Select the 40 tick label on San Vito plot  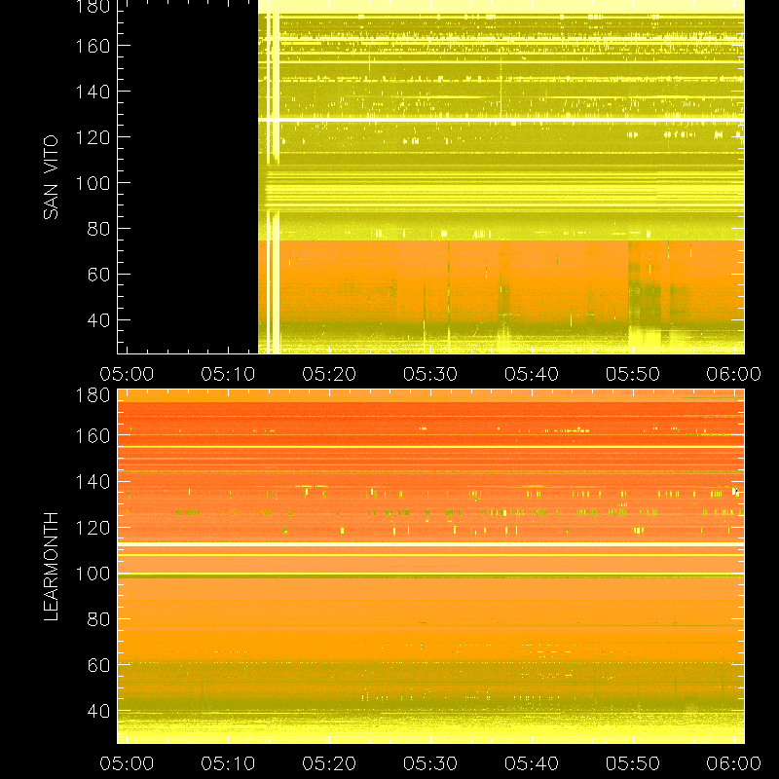click(98, 320)
